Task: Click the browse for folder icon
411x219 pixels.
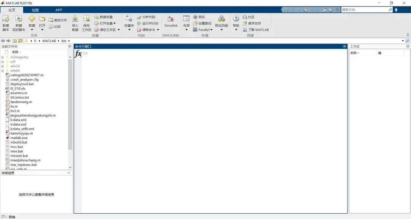Action: pos(20,41)
